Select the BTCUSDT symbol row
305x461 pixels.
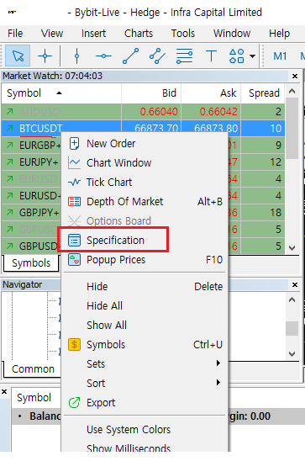point(143,128)
